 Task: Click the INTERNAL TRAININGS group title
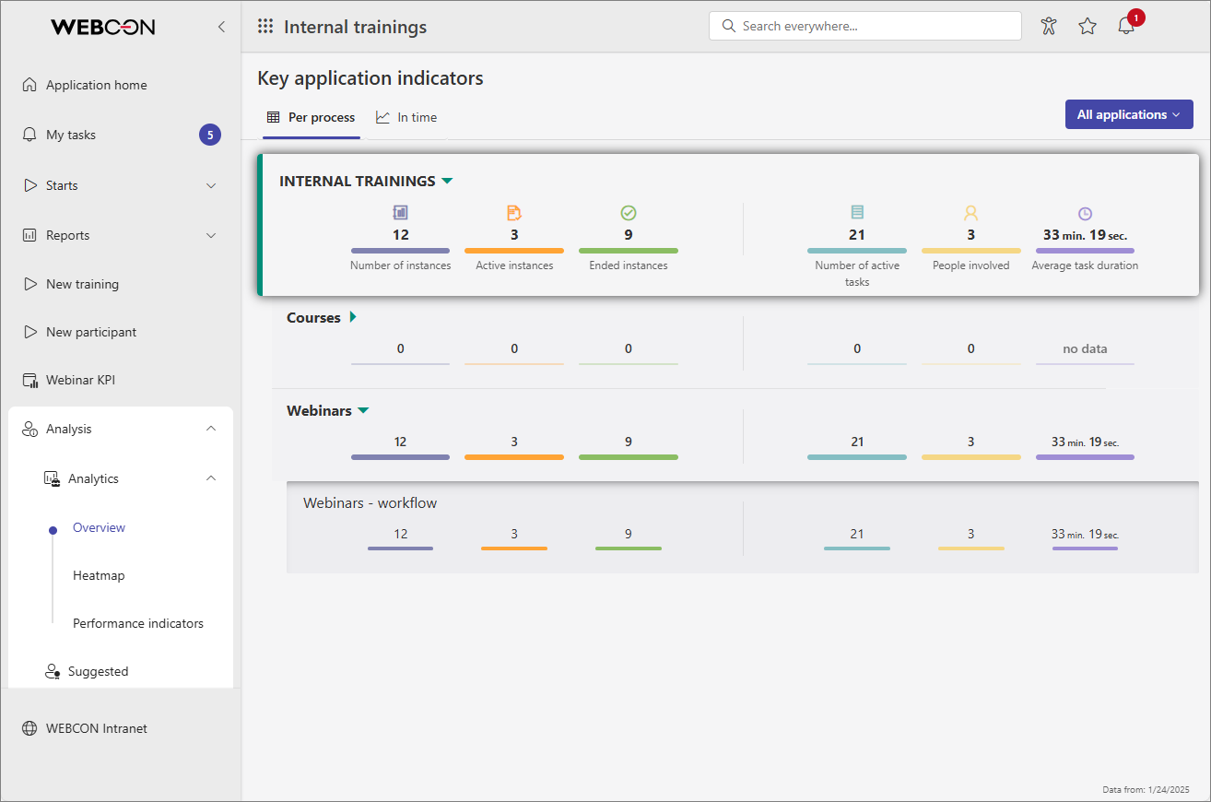pos(358,181)
